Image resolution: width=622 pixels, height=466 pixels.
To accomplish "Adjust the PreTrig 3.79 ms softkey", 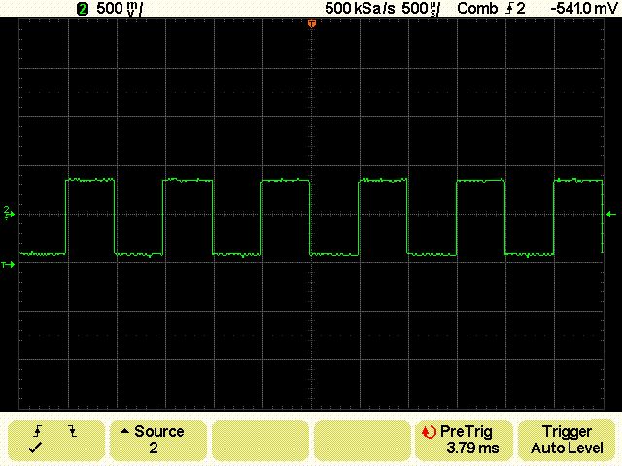I will point(464,440).
